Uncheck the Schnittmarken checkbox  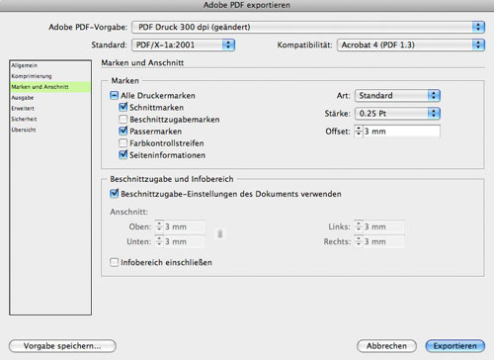(123, 107)
